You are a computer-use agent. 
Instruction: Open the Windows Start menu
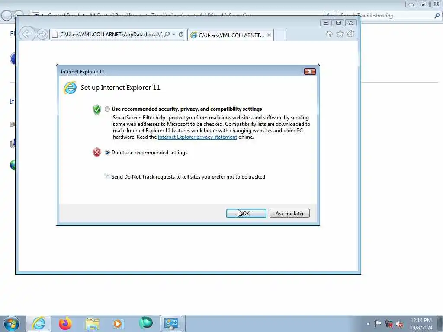click(11, 323)
